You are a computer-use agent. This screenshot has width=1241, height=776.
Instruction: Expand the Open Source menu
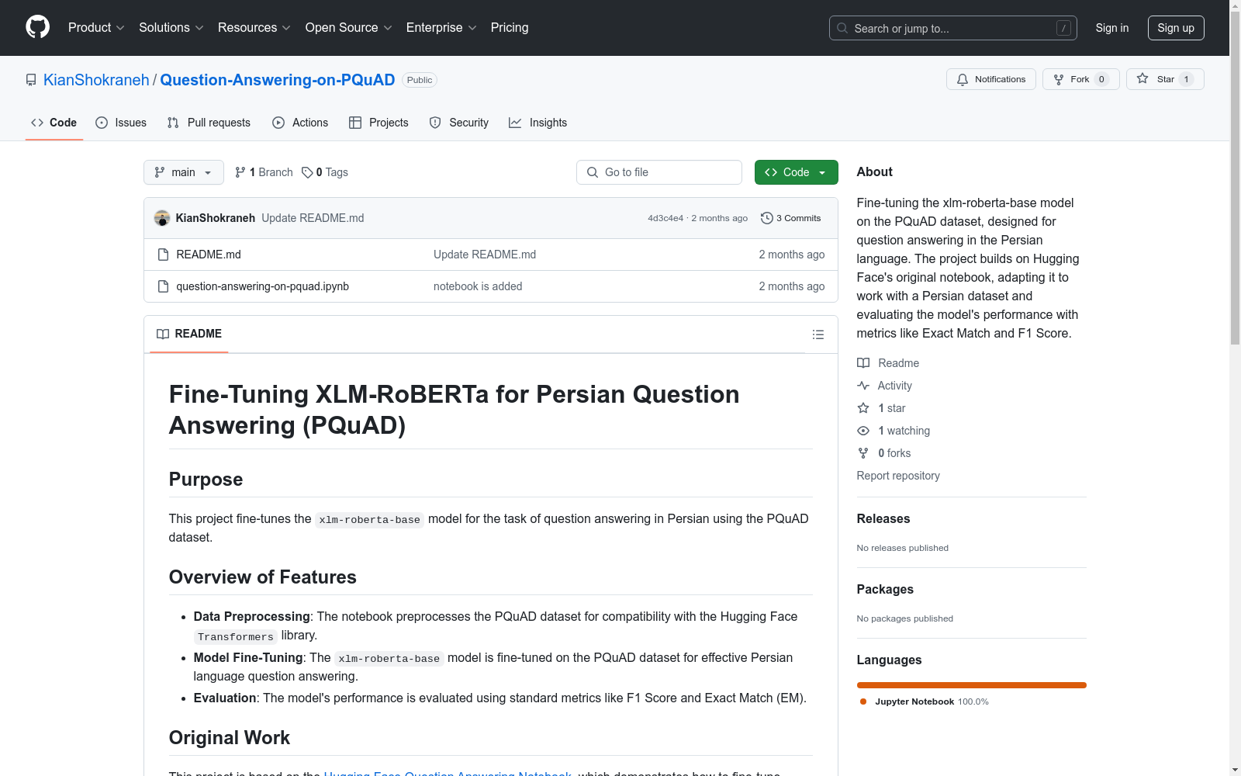click(349, 28)
